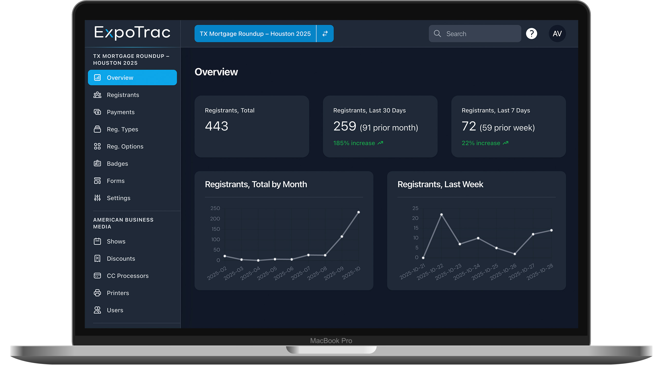The image size is (664, 365).
Task: Click the Printers icon
Action: tap(97, 293)
